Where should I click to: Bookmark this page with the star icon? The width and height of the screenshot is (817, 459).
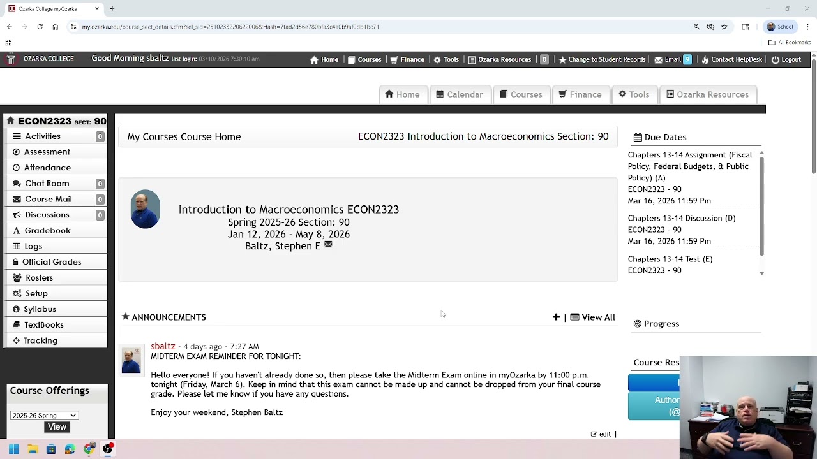point(724,27)
